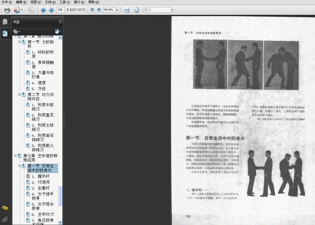
Task: Select bookmark 3. 坐着时
Action: [40, 188]
